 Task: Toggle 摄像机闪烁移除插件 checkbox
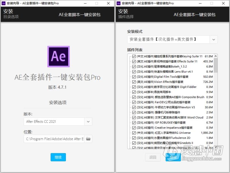click(x=134, y=112)
